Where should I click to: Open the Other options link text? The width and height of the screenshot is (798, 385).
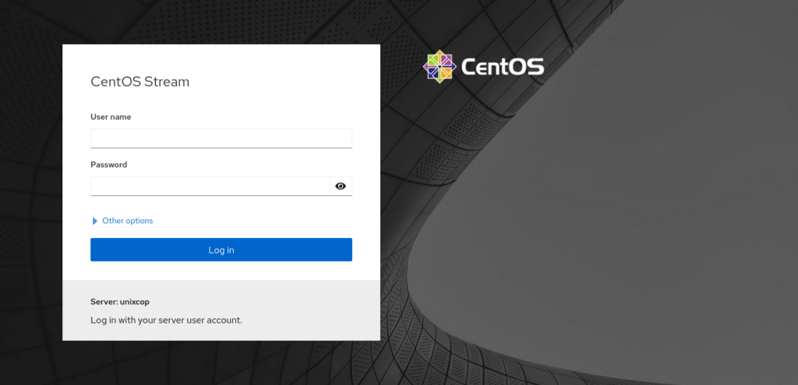[127, 221]
